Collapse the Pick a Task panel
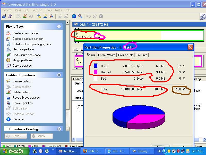Screen dimensions: 206x155 point(59,27)
